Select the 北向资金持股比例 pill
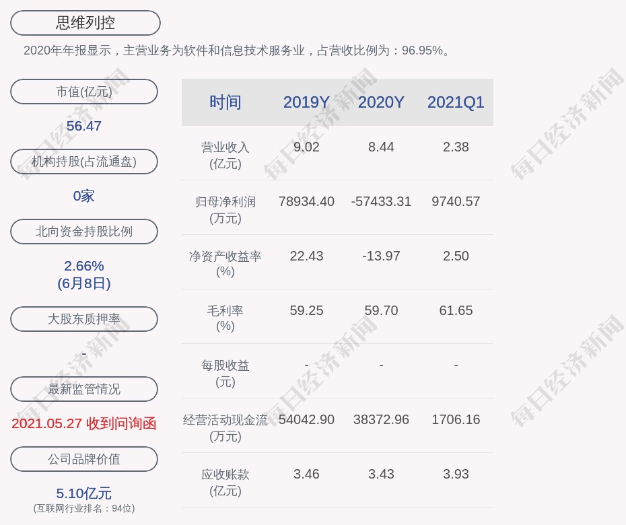 tap(84, 232)
